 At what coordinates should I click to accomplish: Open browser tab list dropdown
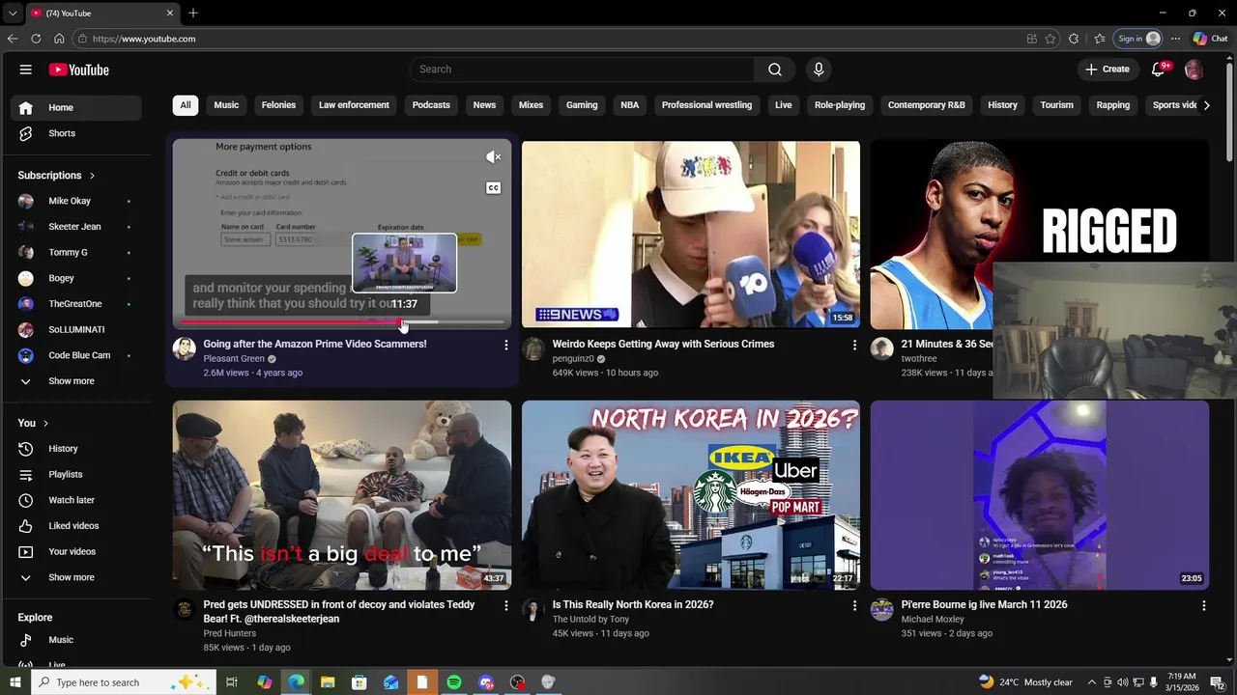(x=12, y=14)
